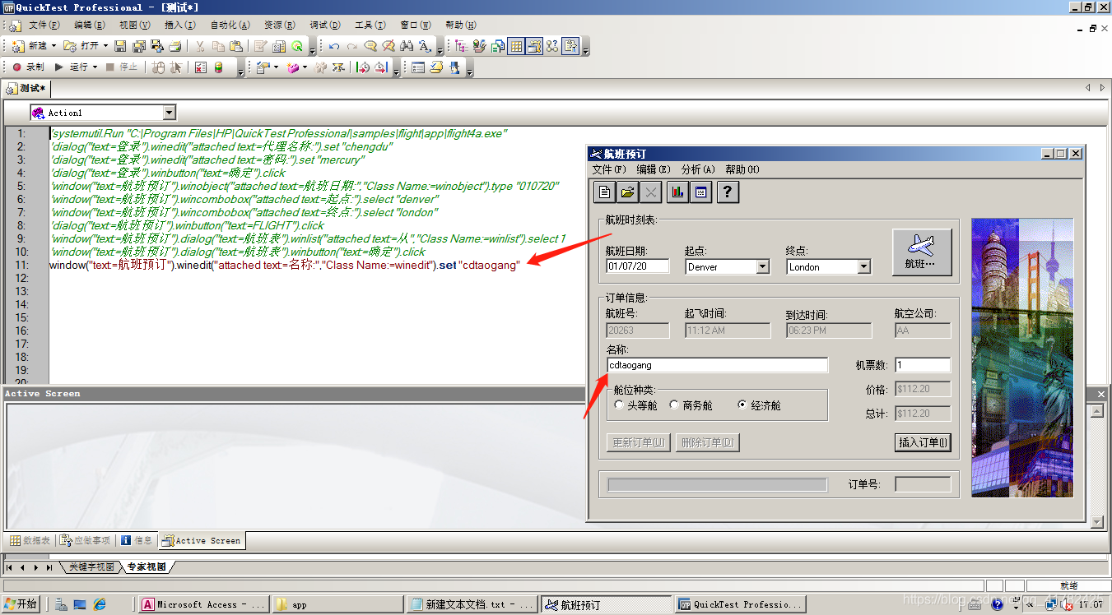Click the Report calendar icon in 航班预订

tap(701, 192)
